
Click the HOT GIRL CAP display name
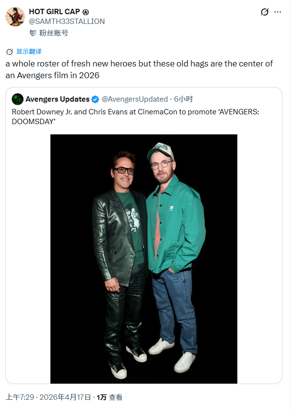tap(53, 11)
